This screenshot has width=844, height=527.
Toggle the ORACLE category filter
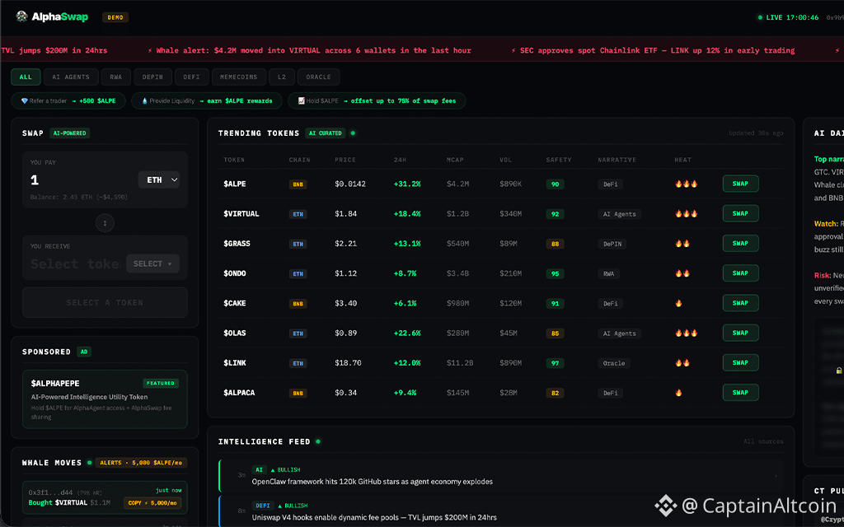[x=318, y=77]
